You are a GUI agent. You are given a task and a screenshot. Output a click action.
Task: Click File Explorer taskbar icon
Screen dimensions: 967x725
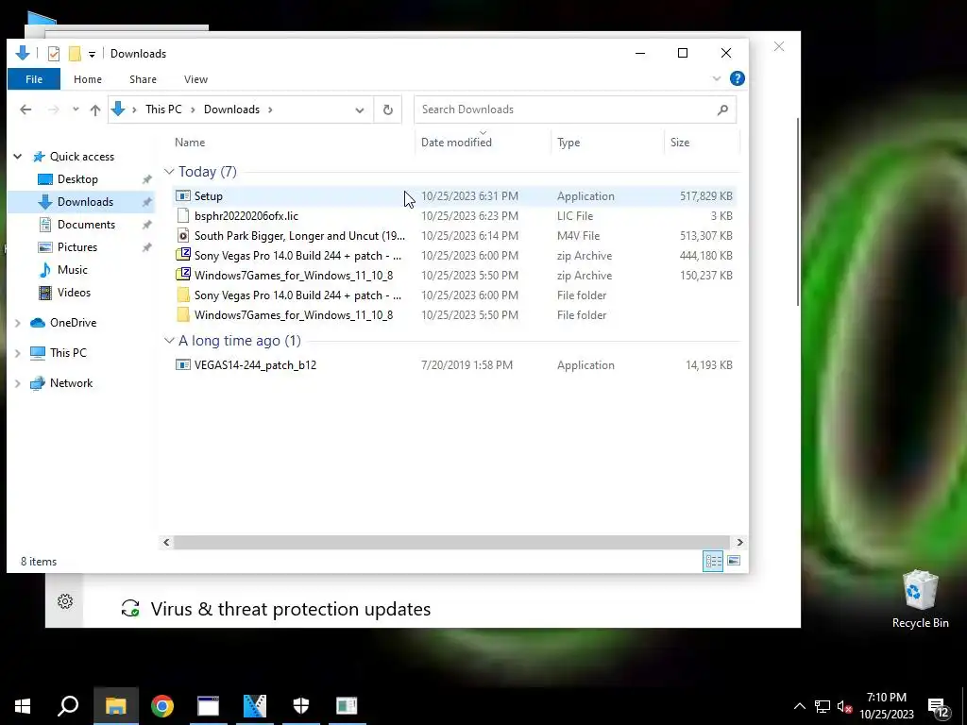click(x=115, y=706)
